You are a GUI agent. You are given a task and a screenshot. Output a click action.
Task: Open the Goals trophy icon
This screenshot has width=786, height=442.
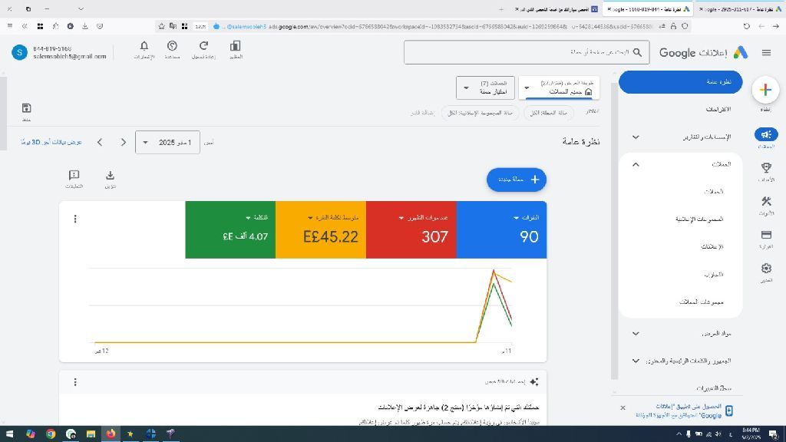(x=765, y=168)
